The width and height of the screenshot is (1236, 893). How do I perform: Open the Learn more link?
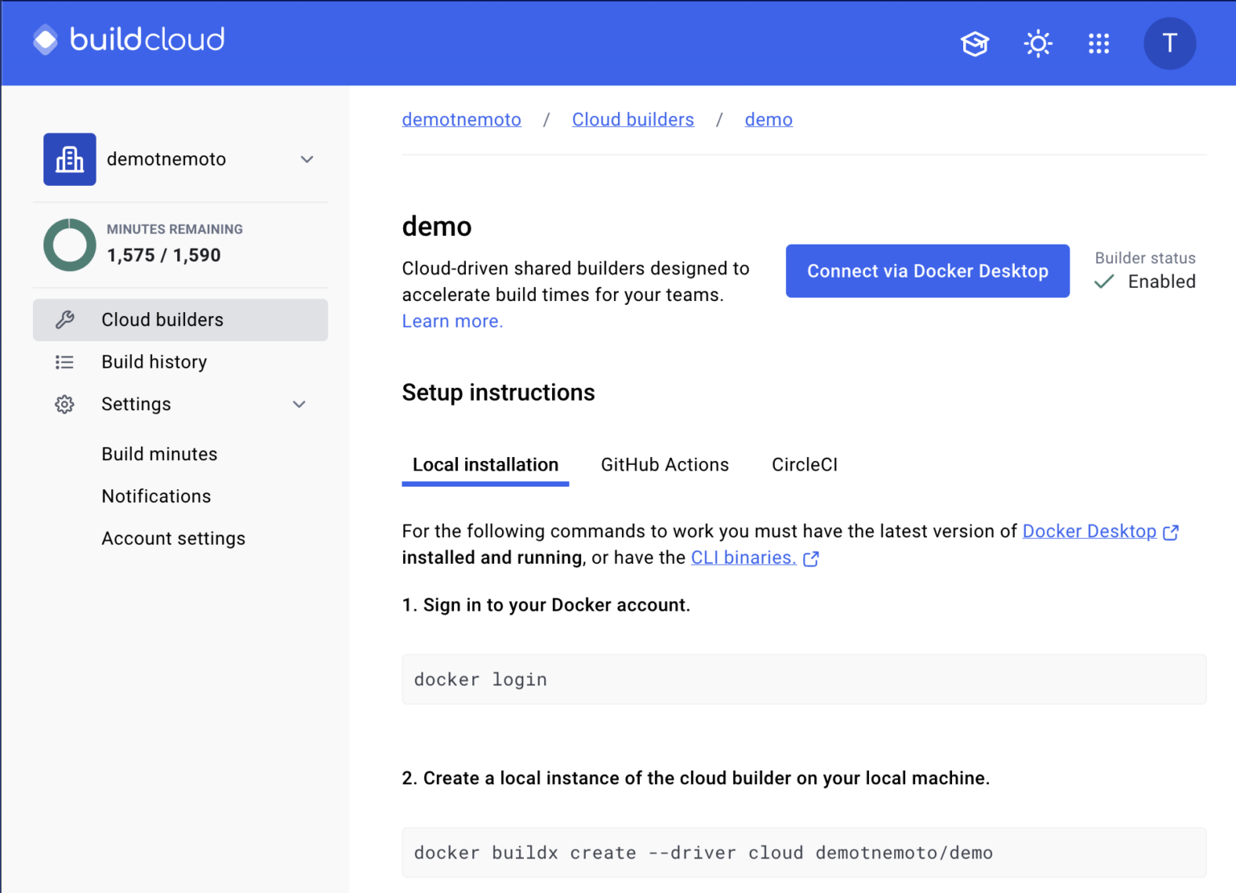coord(451,321)
